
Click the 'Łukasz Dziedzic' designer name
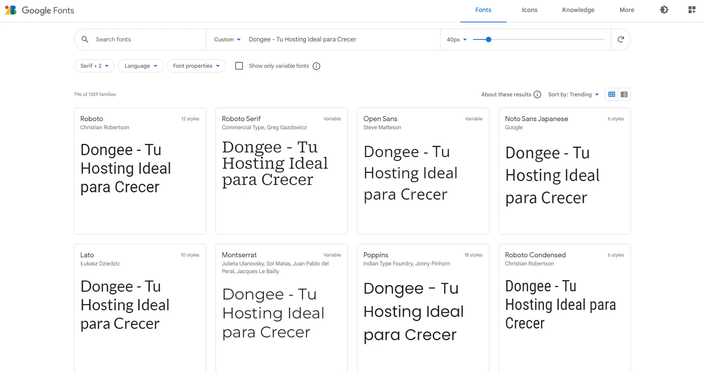(100, 263)
